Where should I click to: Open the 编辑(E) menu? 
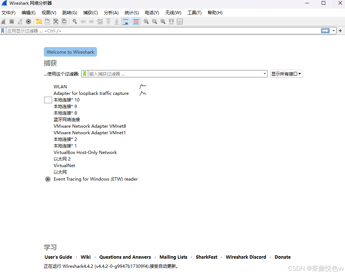coord(28,13)
